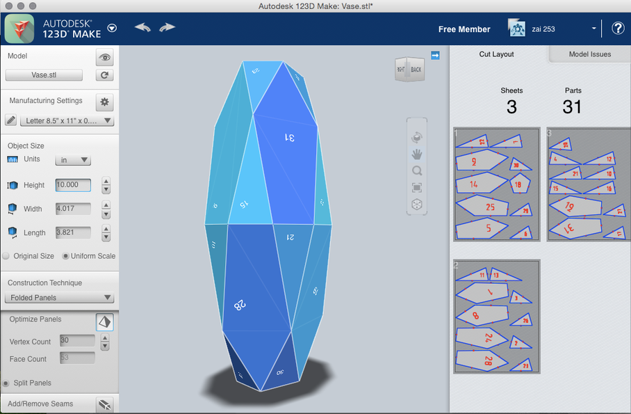
Task: Increase Vertex Count with up stepper
Action: 105,338
